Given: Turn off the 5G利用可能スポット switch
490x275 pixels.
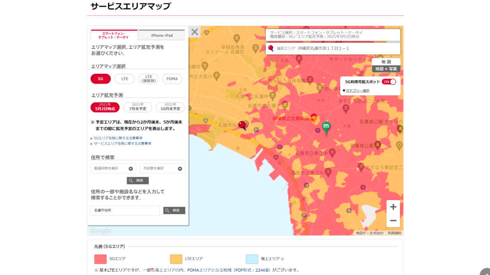Looking at the screenshot, I should [x=388, y=82].
